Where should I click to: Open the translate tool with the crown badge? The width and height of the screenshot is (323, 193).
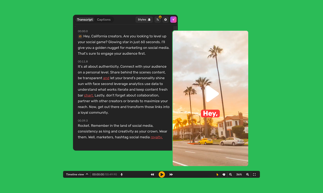pyautogui.click(x=157, y=19)
